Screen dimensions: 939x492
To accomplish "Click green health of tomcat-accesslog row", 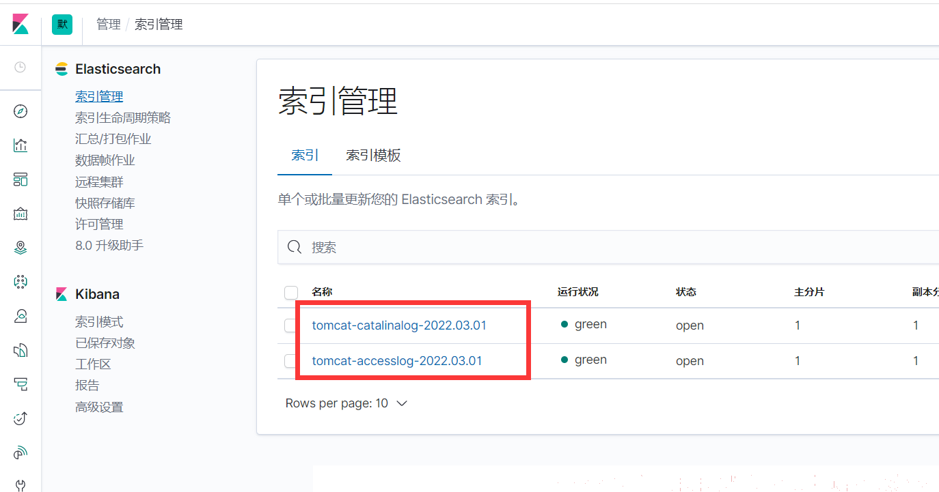I will 584,360.
